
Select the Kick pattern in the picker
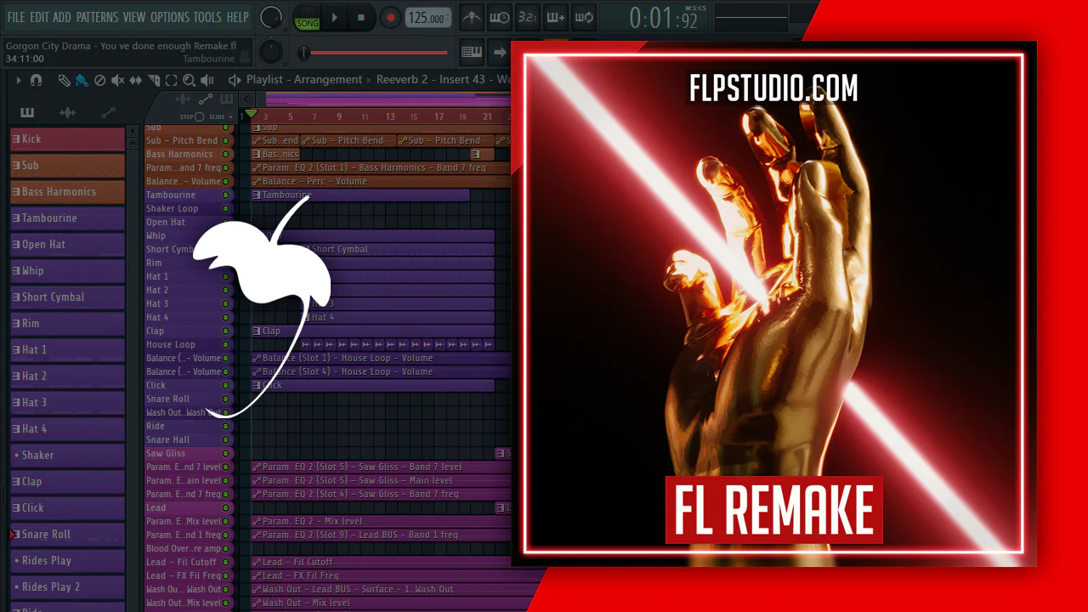pyautogui.click(x=67, y=139)
